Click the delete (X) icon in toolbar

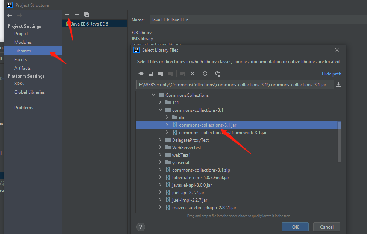point(193,74)
